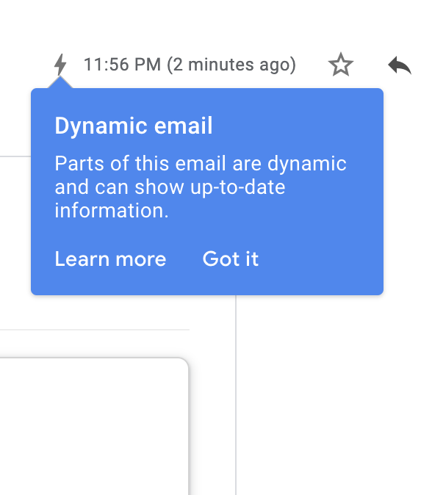Dismiss the tooltip with Got it

231,259
